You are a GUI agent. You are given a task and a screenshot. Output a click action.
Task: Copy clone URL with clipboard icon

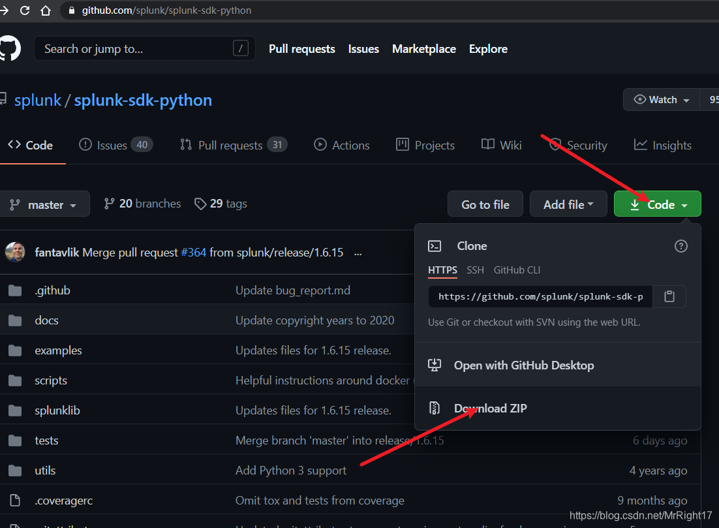tap(669, 296)
